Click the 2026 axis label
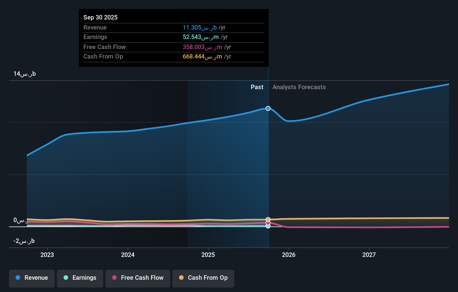The height and width of the screenshot is (292, 458). point(289,254)
